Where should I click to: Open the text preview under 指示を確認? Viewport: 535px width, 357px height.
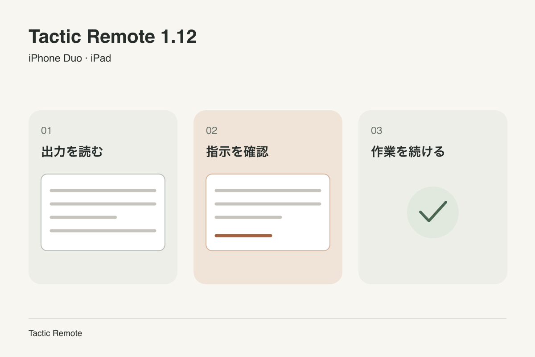click(268, 212)
